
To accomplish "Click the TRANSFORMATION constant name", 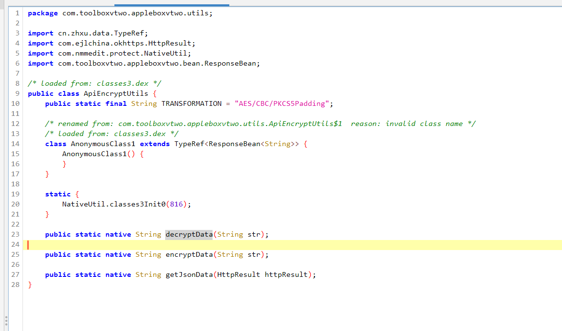I will pos(191,103).
